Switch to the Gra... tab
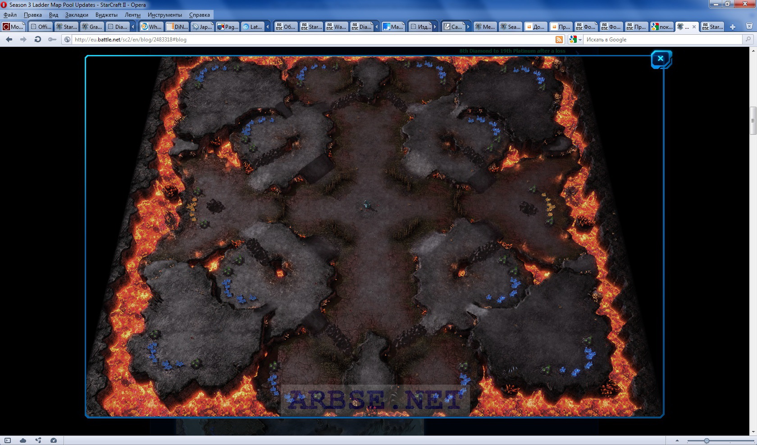 (x=92, y=27)
